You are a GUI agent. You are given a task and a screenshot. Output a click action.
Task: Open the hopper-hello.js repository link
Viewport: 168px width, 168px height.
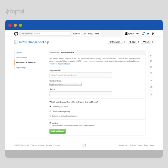[39, 42]
